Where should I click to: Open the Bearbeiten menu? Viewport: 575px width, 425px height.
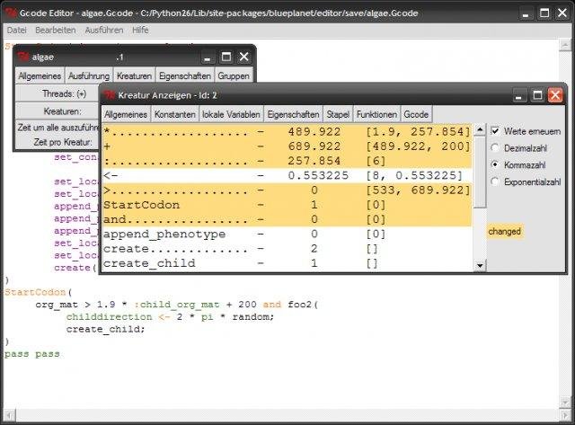(56, 30)
